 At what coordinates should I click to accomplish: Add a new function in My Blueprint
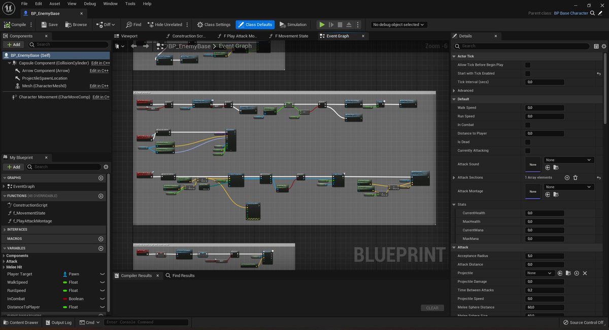coord(101,196)
